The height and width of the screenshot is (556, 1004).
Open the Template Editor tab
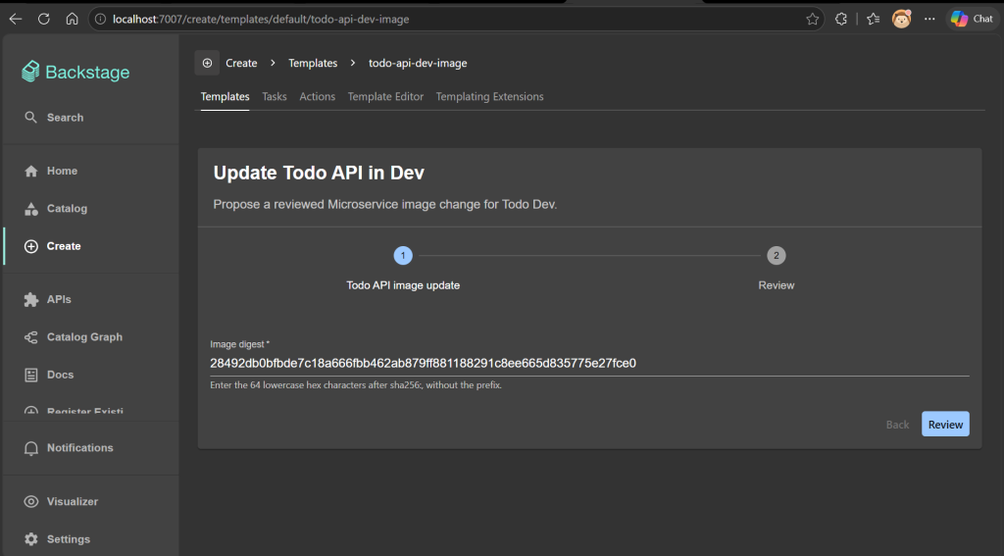pos(385,97)
